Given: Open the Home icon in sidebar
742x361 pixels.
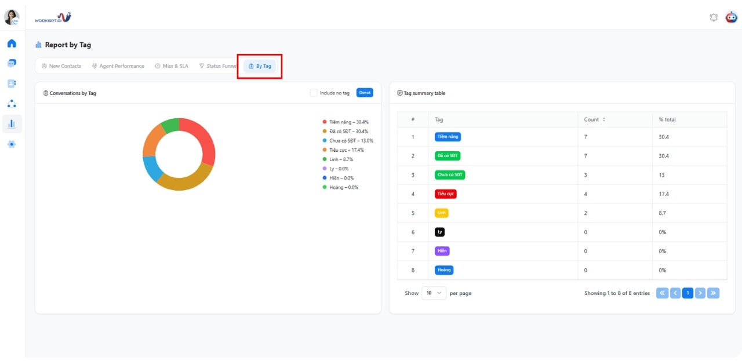Looking at the screenshot, I should pos(12,43).
